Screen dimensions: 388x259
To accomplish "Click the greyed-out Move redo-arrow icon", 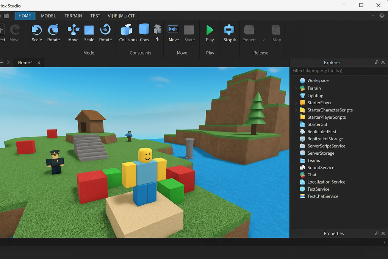I will (x=15, y=30).
